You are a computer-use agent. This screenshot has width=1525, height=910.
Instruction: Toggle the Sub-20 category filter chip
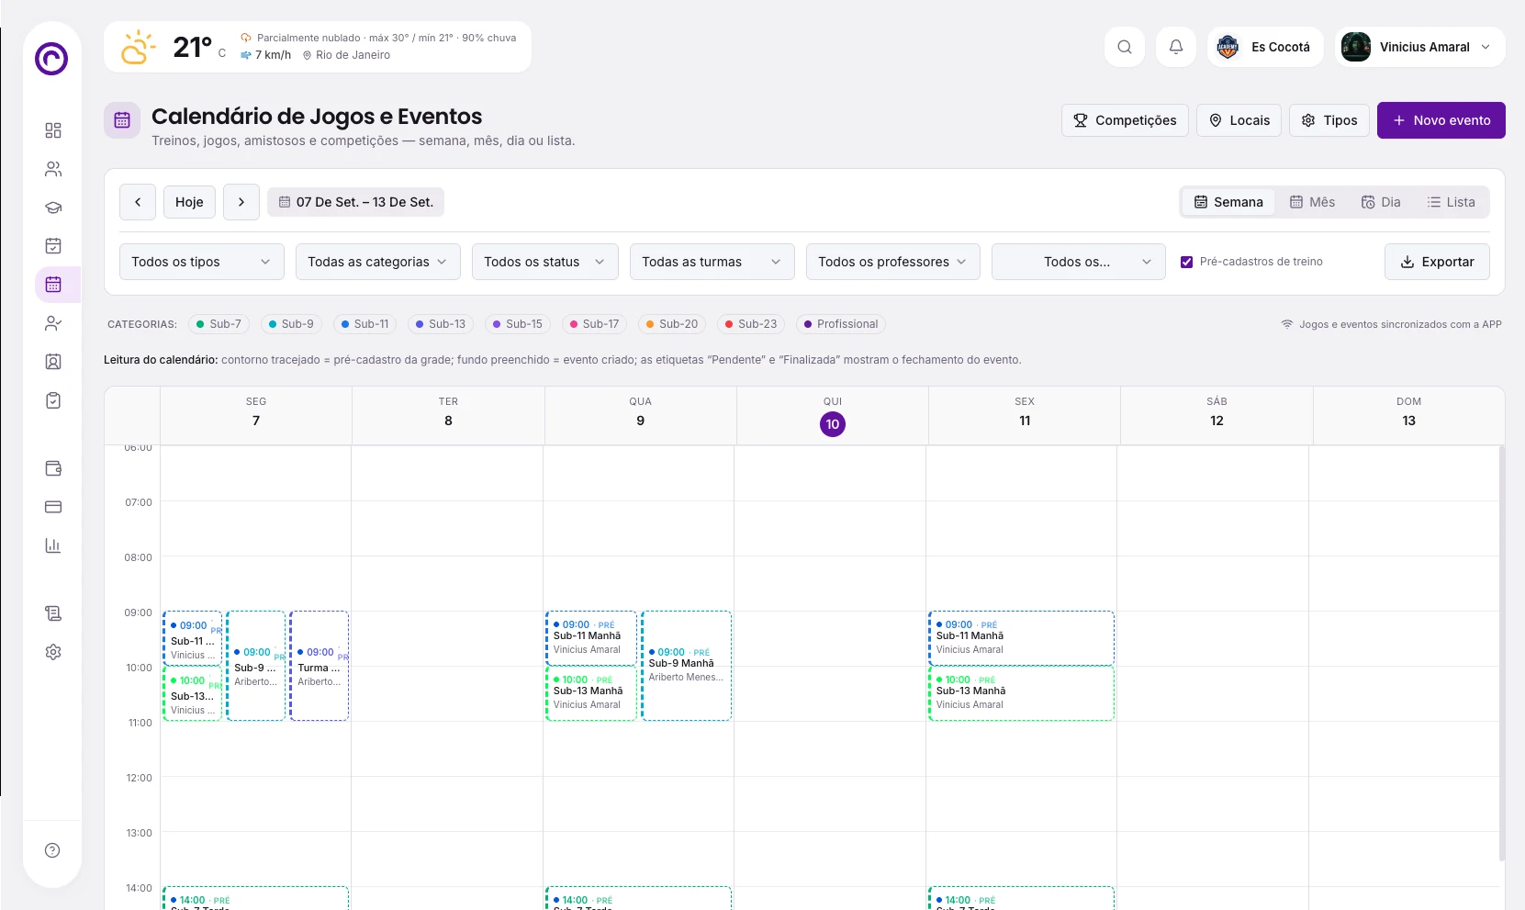pos(671,324)
